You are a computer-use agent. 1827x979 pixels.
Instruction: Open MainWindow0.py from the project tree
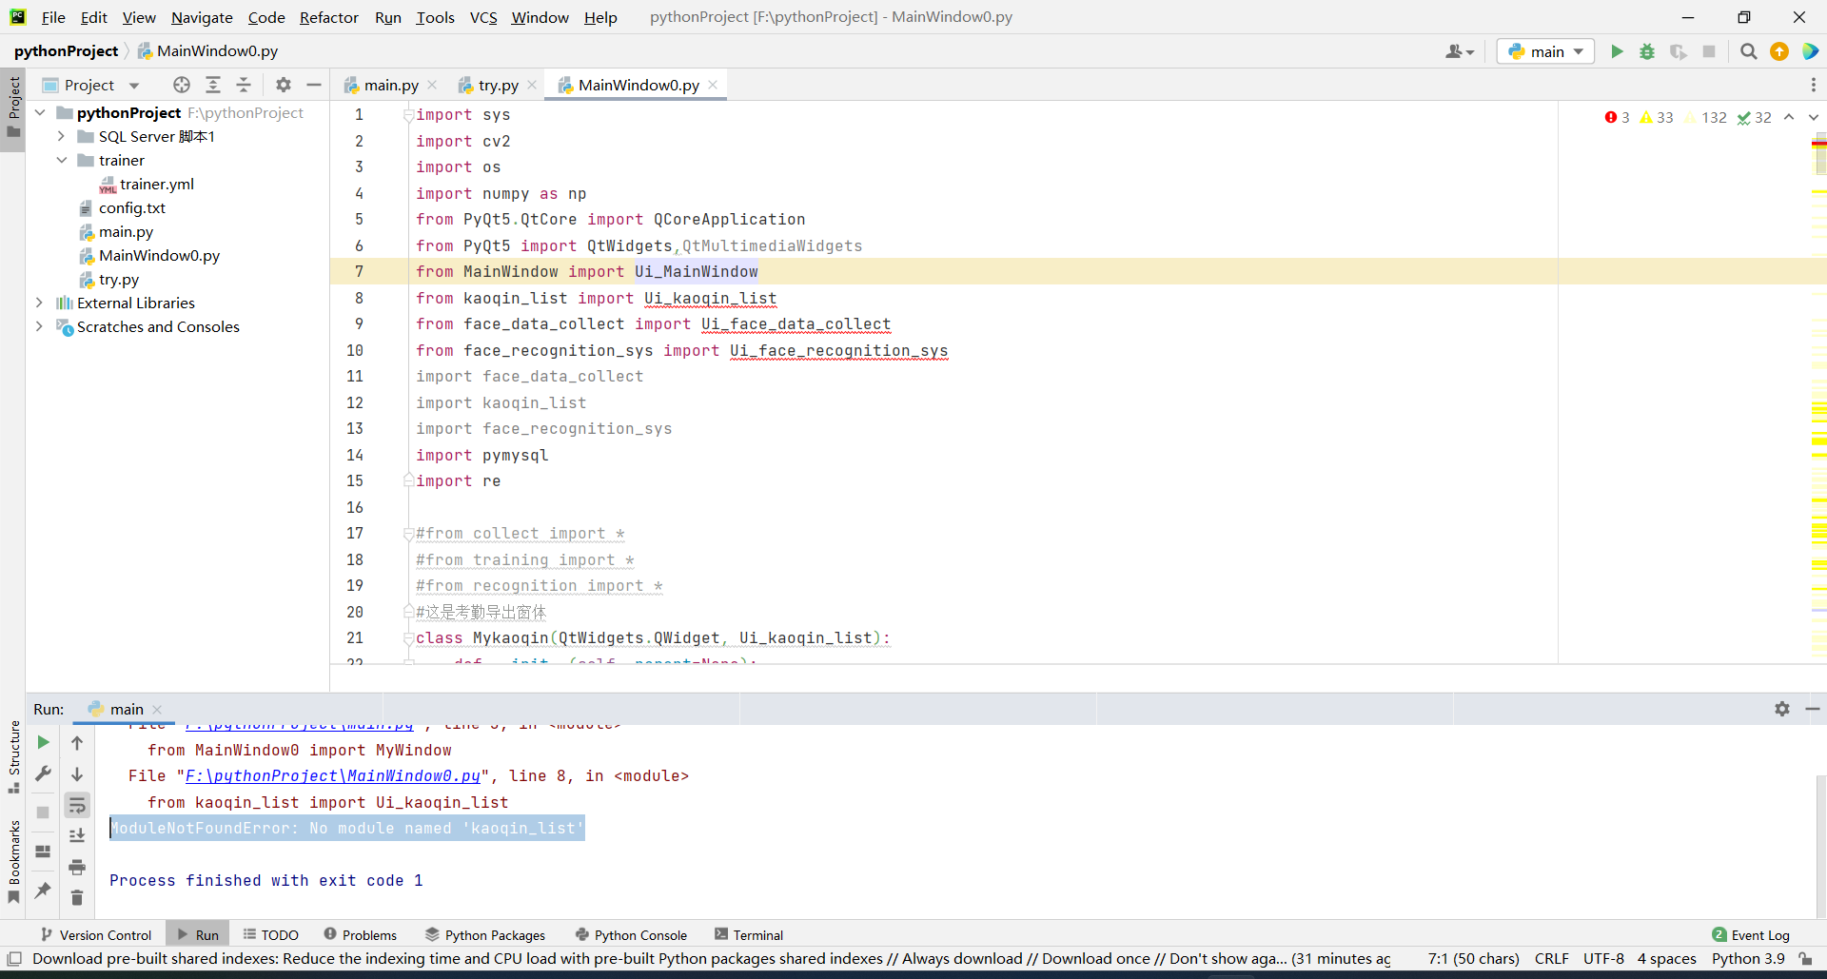click(x=159, y=255)
